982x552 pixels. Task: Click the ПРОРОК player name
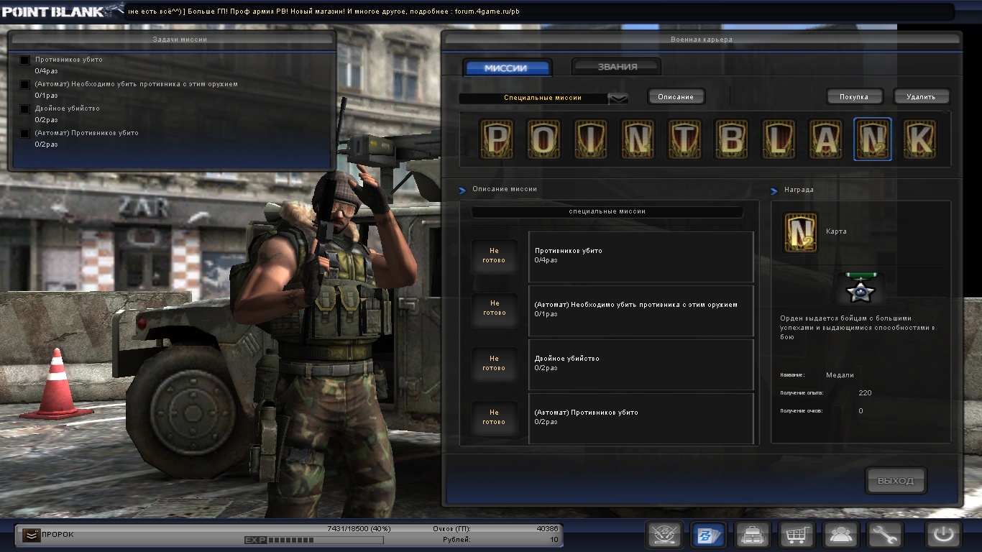[58, 535]
